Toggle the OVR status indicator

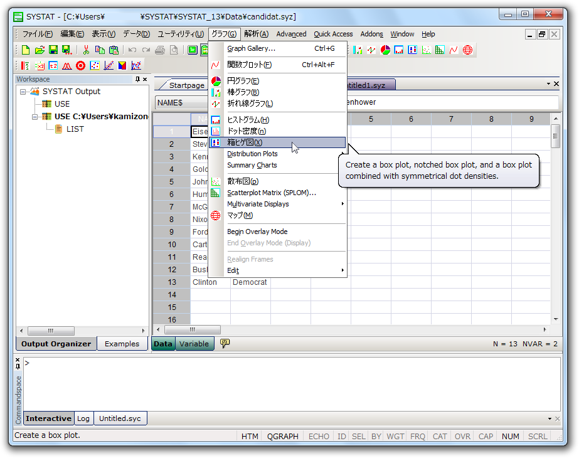[462, 436]
